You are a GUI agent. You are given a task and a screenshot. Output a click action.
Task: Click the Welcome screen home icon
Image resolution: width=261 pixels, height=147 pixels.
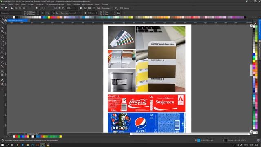pyautogui.click(x=5, y=20)
